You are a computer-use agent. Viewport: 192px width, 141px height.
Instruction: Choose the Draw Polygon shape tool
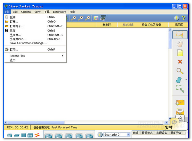coord(179,80)
